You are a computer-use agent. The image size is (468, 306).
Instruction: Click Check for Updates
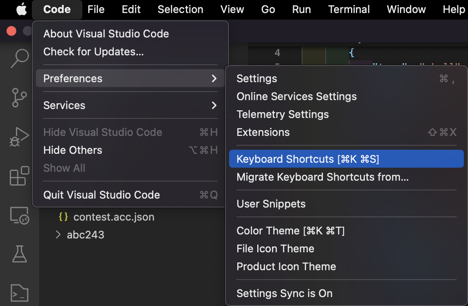(x=93, y=52)
